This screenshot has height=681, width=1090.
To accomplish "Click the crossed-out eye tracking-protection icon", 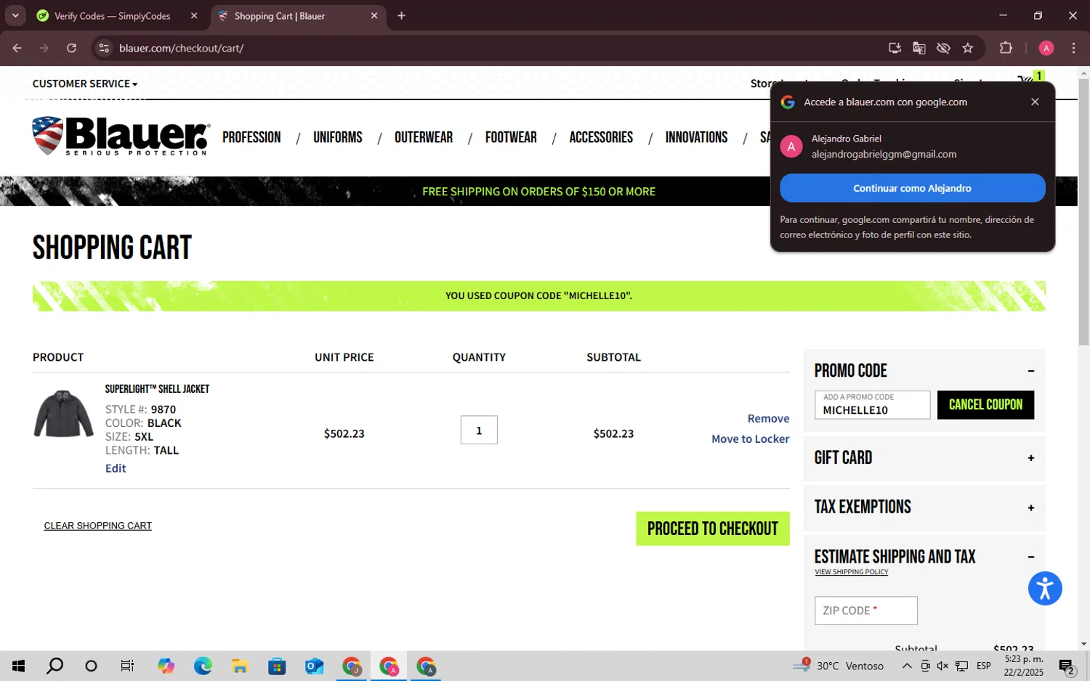I will click(943, 48).
